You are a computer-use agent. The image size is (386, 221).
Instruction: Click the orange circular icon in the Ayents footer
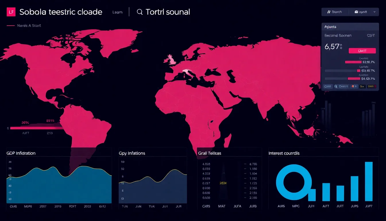[353, 86]
